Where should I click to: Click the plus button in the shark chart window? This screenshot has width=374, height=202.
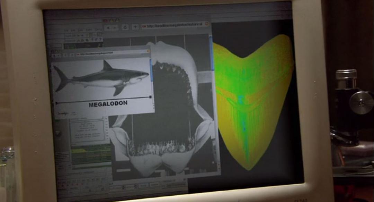point(72,55)
